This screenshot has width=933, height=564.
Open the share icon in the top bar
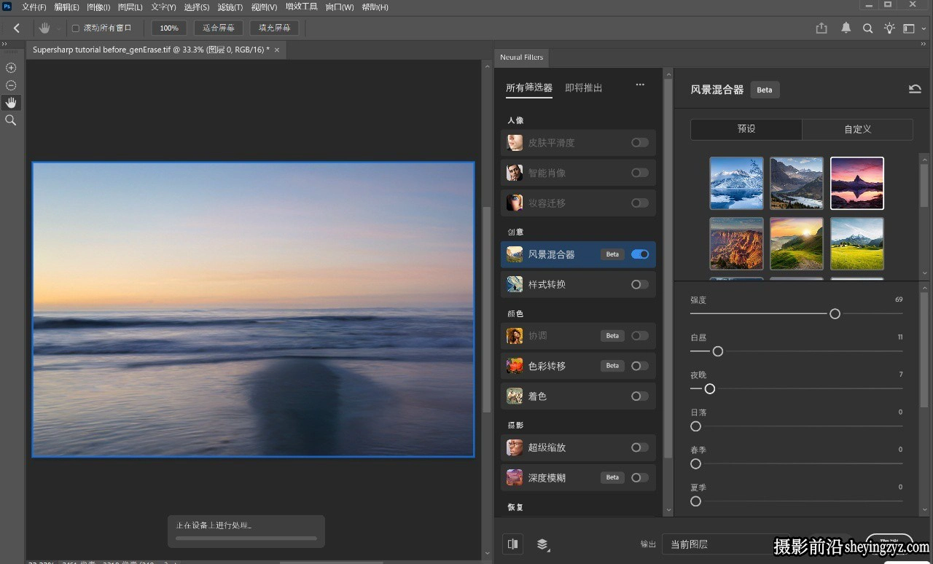point(821,28)
